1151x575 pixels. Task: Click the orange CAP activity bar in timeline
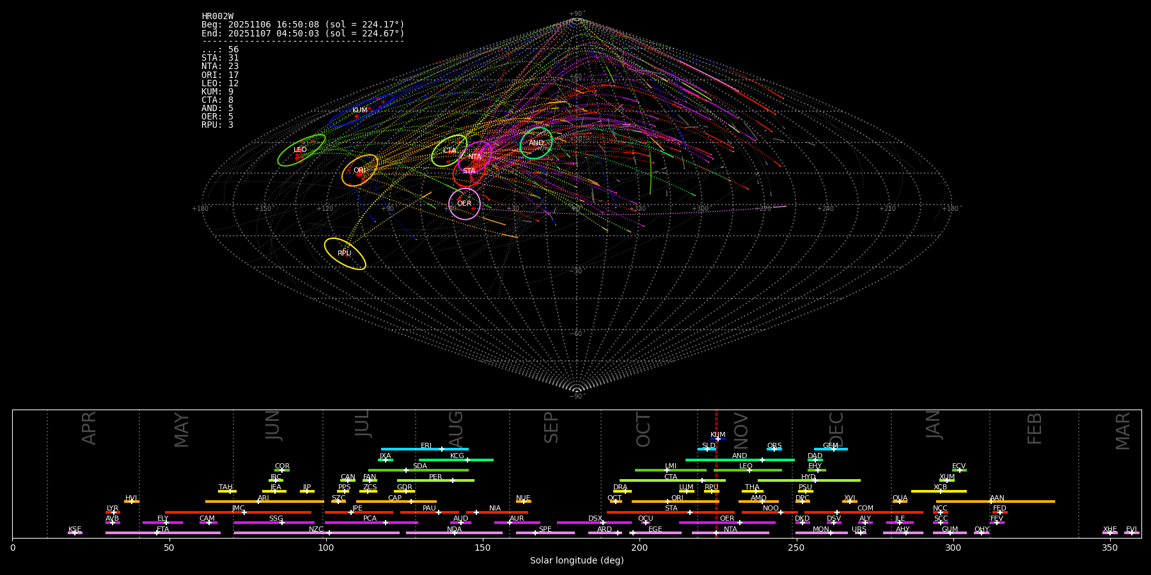click(x=396, y=502)
